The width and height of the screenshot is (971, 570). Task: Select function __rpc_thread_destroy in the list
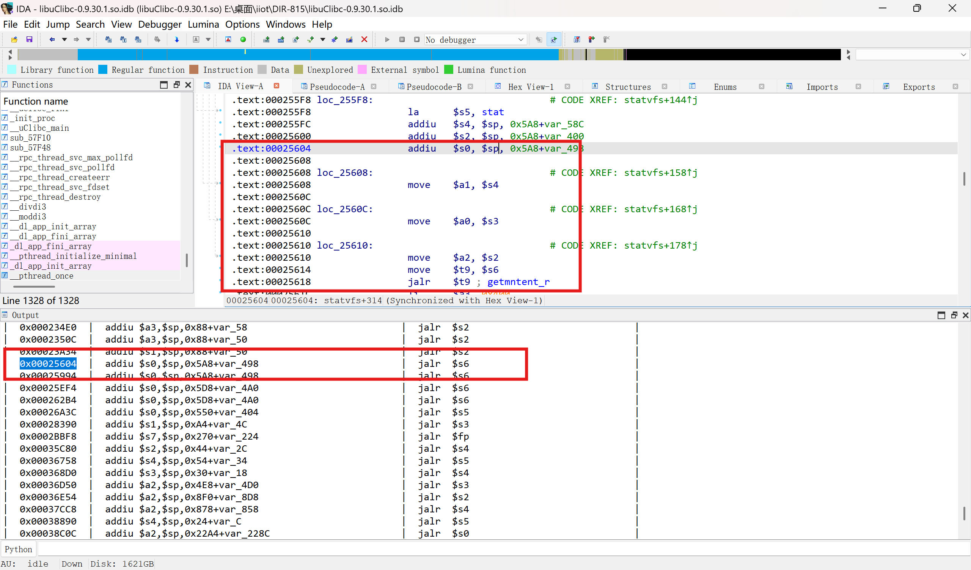click(55, 197)
